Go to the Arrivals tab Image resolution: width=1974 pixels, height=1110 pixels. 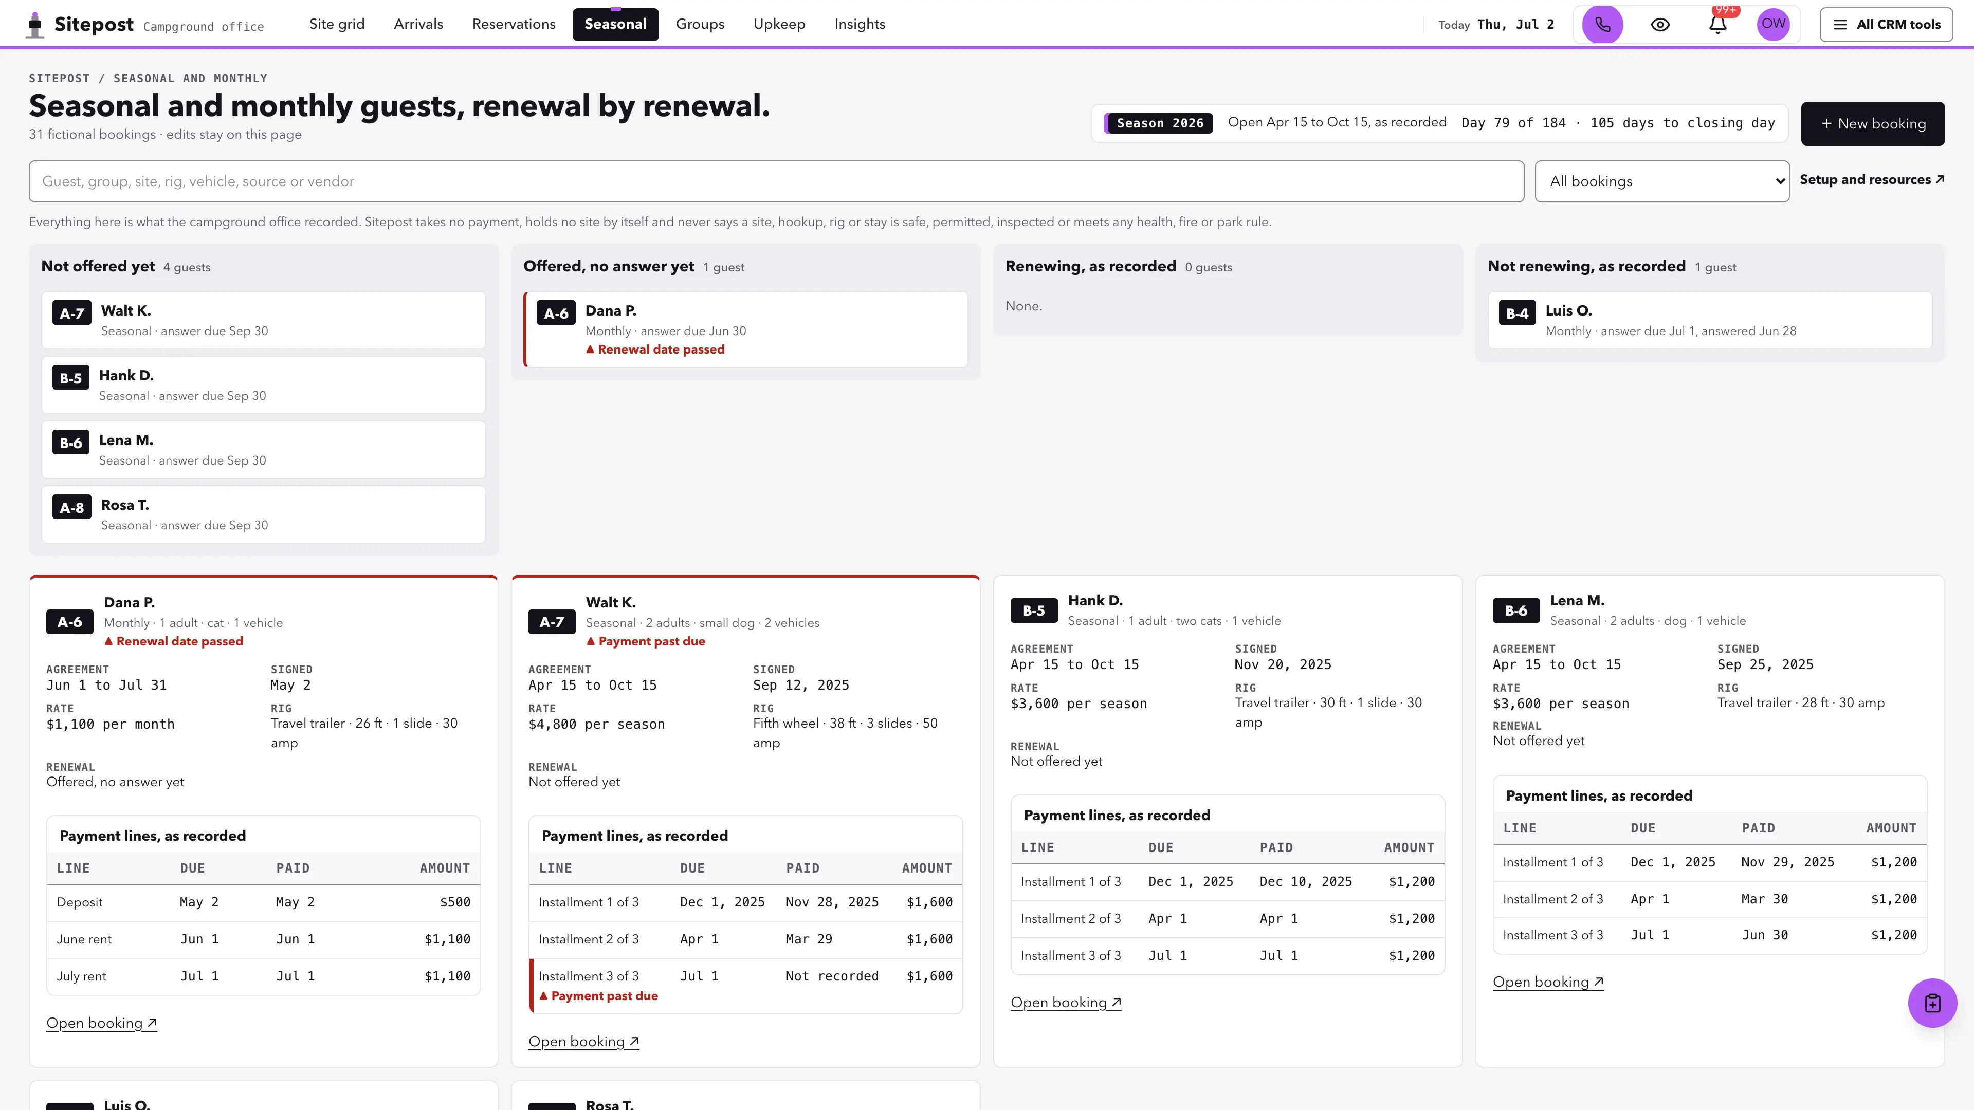coord(418,25)
